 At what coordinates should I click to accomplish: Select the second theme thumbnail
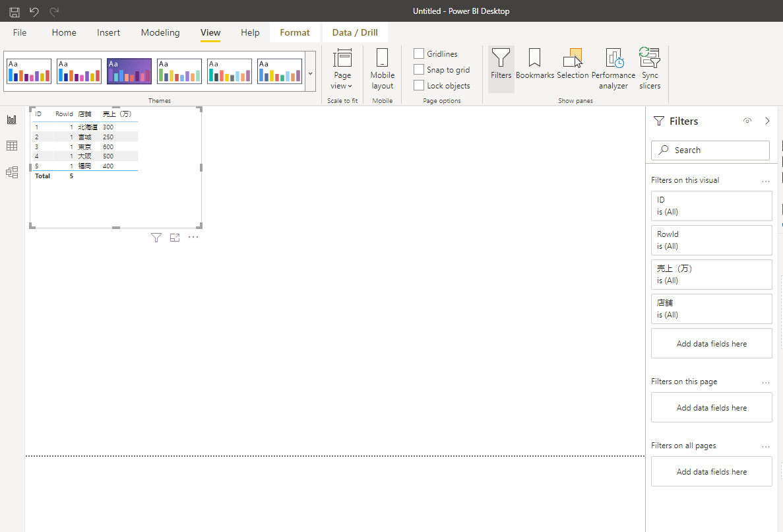point(79,71)
